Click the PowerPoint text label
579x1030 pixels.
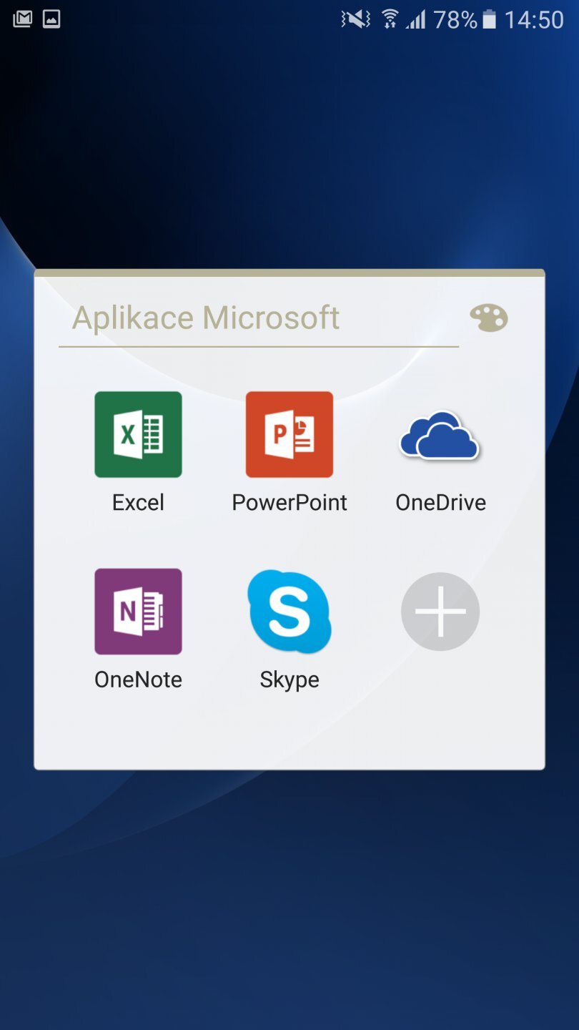click(289, 503)
